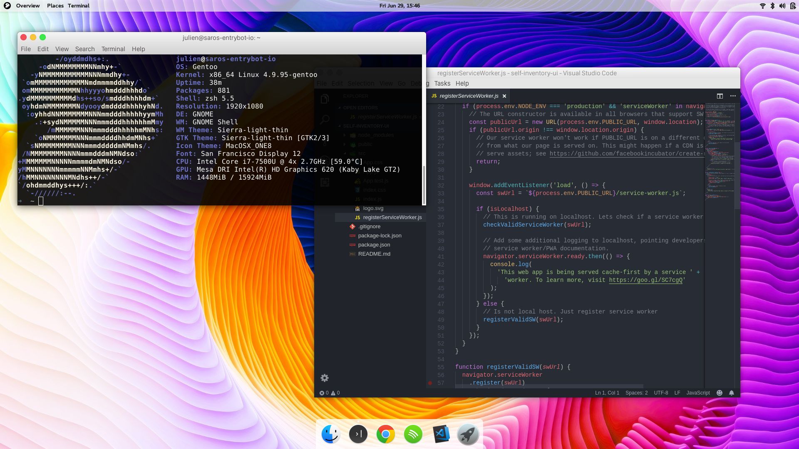The height and width of the screenshot is (449, 799).
Task: Expand the public folder
Action: (x=365, y=144)
